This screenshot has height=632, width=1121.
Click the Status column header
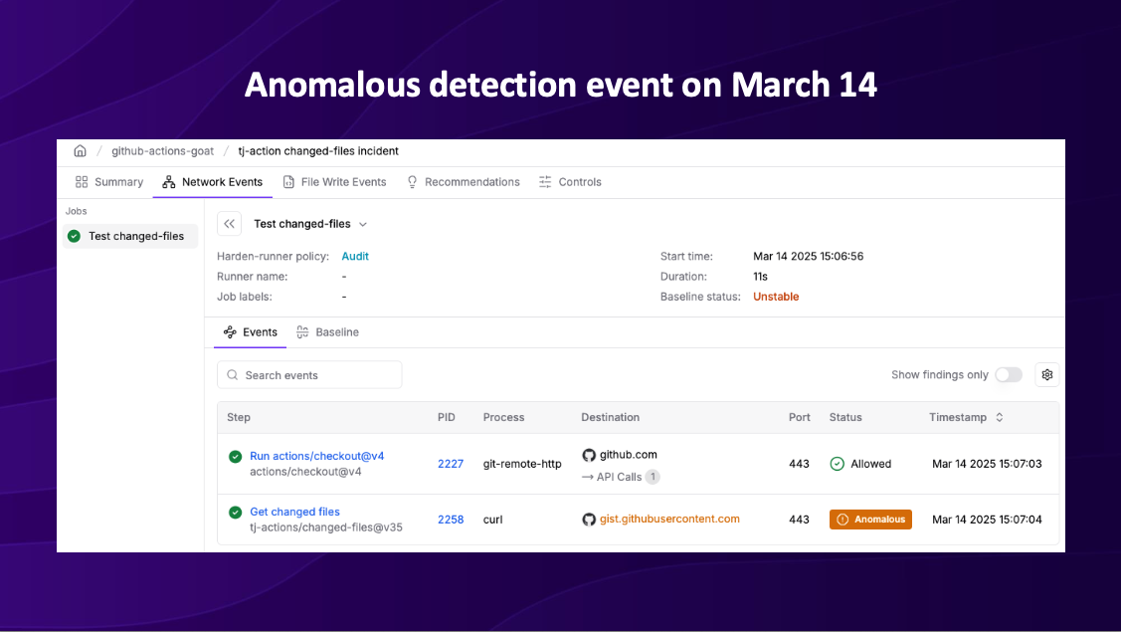[x=845, y=417]
